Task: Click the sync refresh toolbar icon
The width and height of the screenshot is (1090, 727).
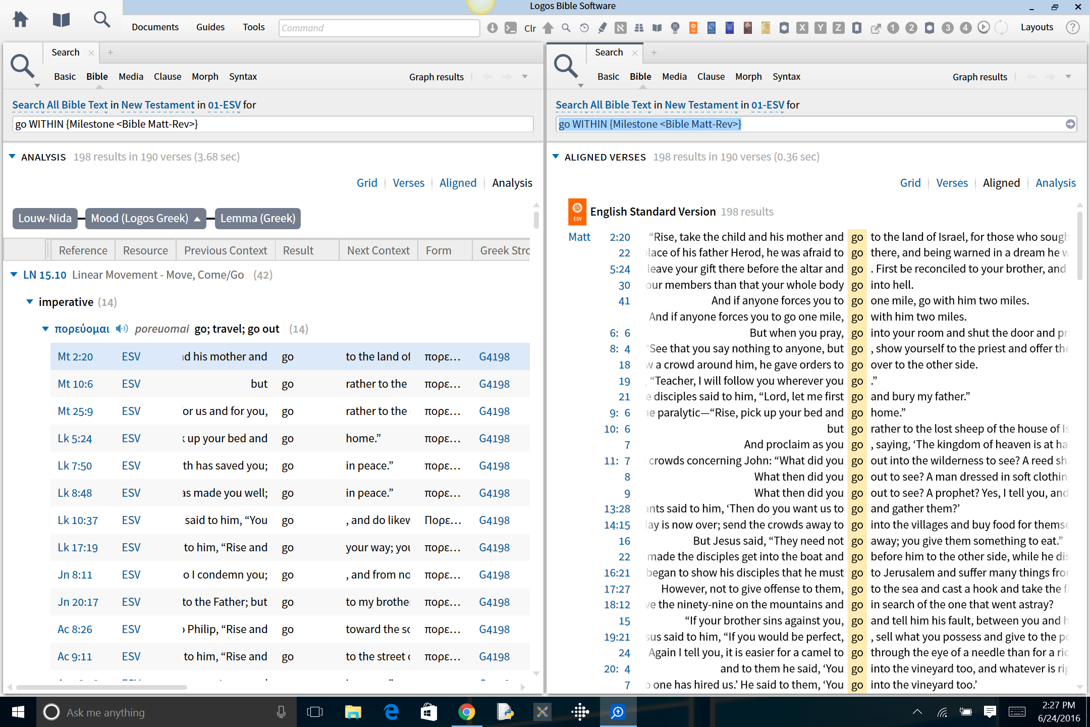Action: [1001, 27]
